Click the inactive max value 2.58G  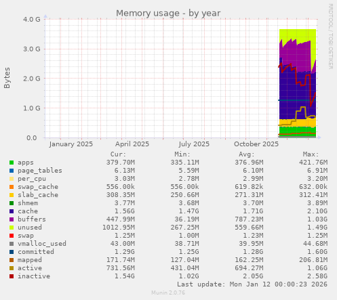click(x=317, y=276)
